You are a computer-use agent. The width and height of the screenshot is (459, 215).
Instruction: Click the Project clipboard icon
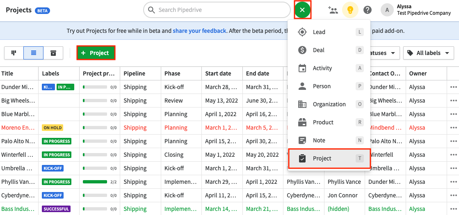302,158
